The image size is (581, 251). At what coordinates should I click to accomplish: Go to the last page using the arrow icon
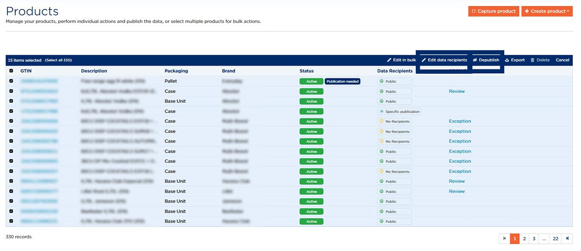pos(567,239)
